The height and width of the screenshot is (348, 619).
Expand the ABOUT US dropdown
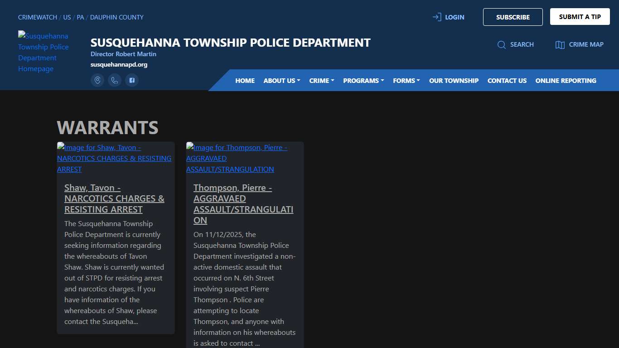(x=281, y=80)
